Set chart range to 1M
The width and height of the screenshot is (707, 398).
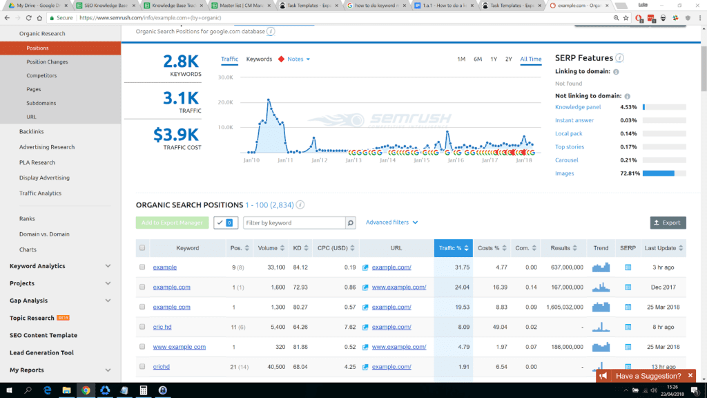(461, 59)
